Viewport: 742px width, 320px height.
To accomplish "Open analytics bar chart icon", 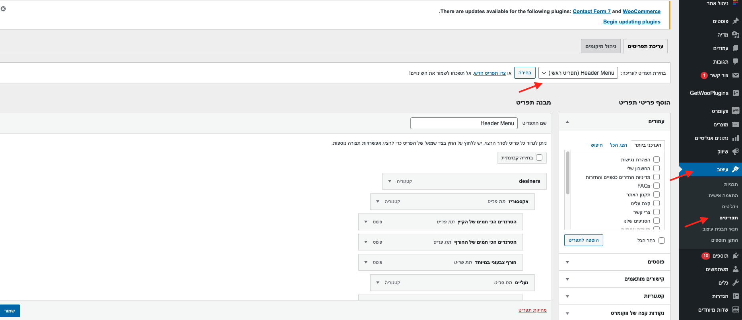I will [735, 138].
